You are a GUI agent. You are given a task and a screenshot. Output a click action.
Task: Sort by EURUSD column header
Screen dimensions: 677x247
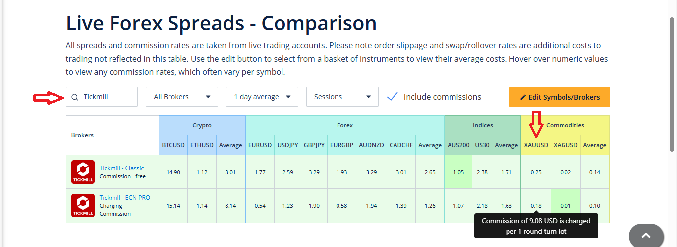260,145
